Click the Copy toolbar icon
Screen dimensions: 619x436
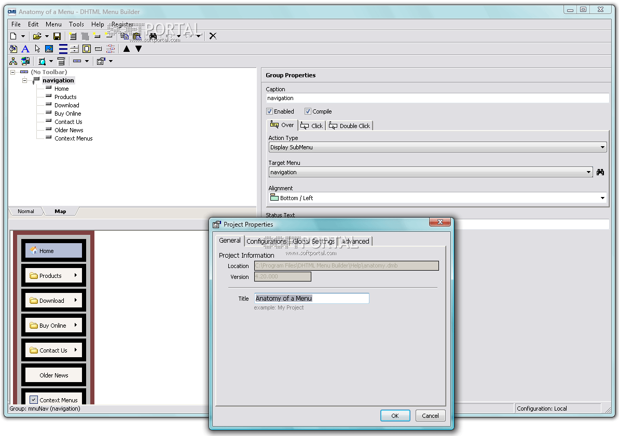pyautogui.click(x=125, y=36)
